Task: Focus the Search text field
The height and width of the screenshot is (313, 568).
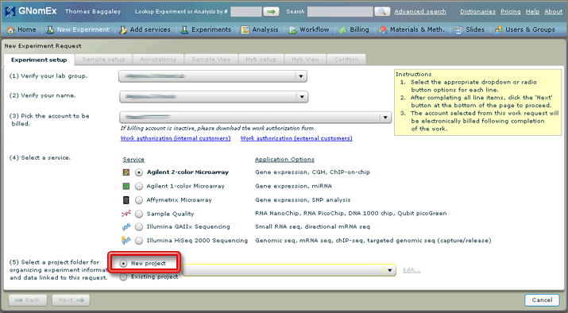Action: tap(340, 12)
